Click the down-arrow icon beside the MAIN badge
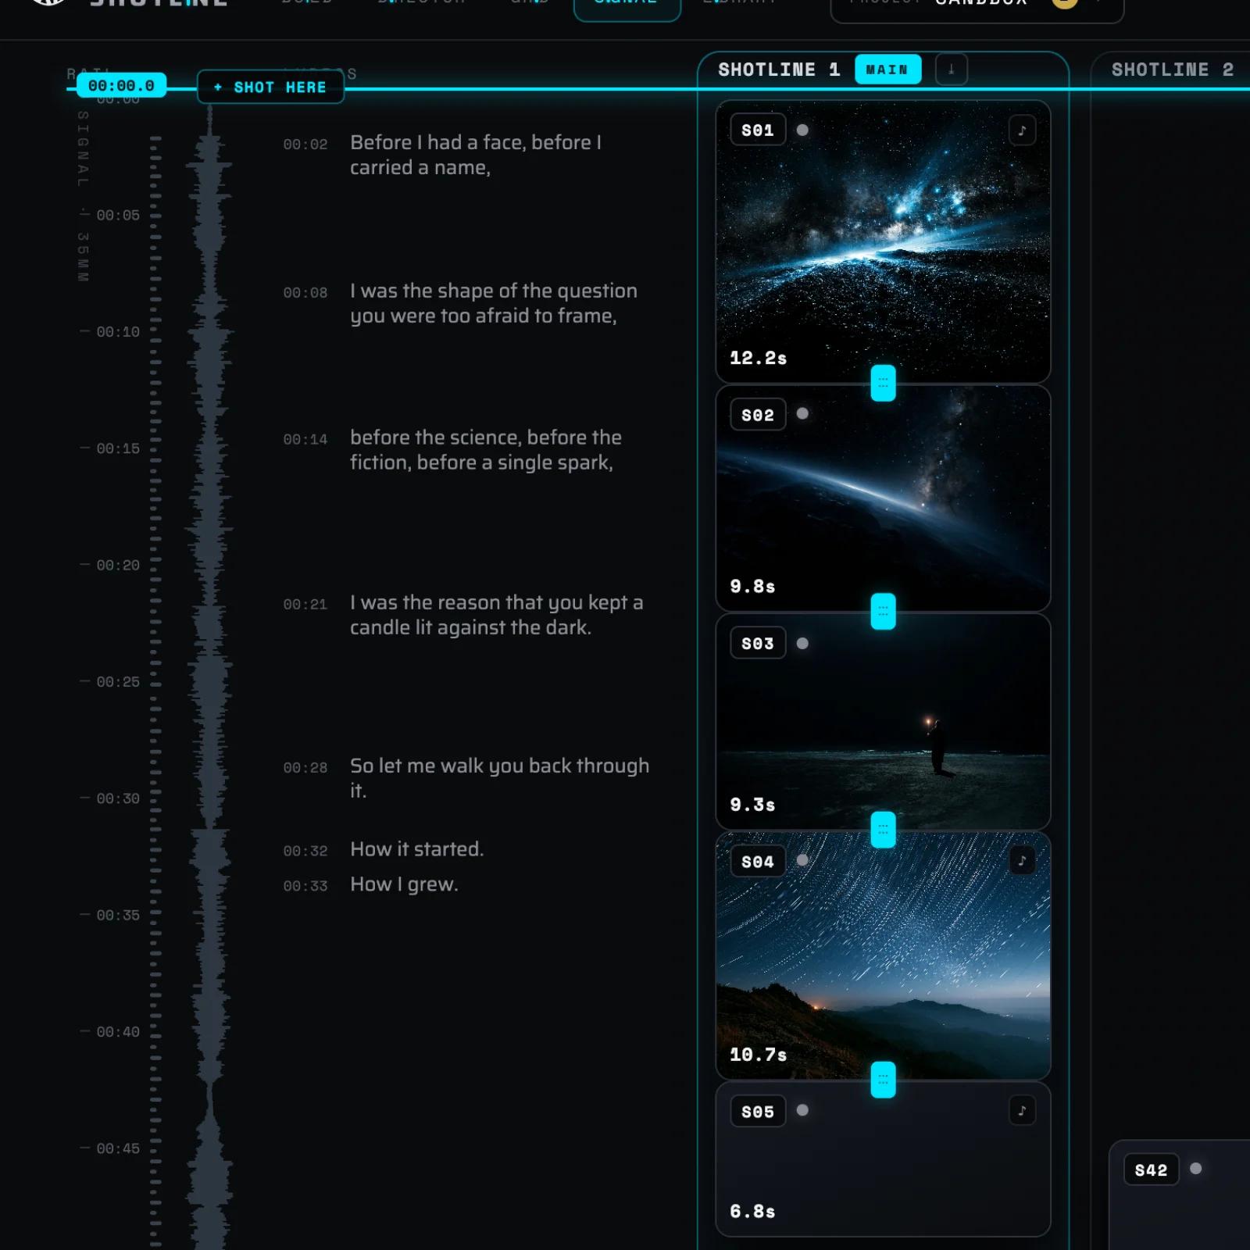The height and width of the screenshot is (1250, 1250). [x=951, y=70]
